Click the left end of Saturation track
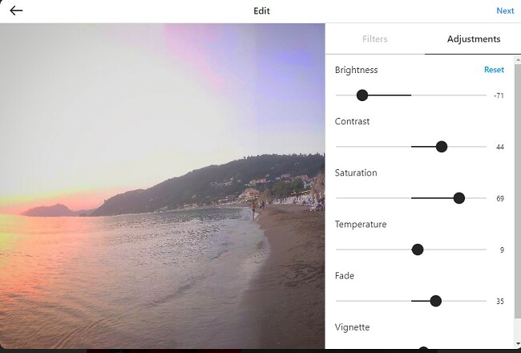The width and height of the screenshot is (521, 353). coord(337,198)
